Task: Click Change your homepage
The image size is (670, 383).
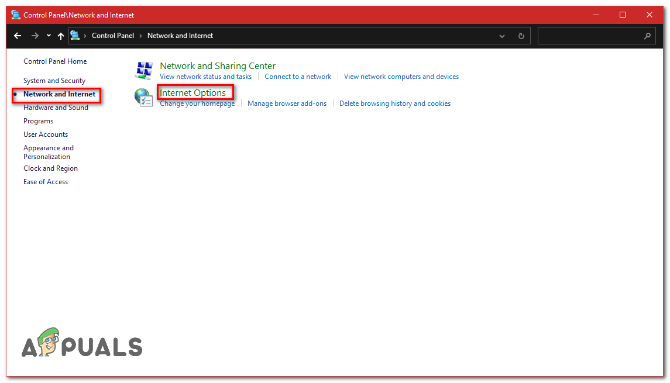Action: click(197, 103)
